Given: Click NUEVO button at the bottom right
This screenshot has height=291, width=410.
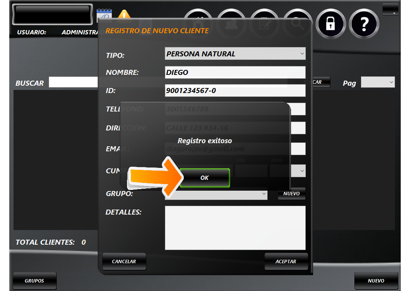Looking at the screenshot, I should coord(376,281).
